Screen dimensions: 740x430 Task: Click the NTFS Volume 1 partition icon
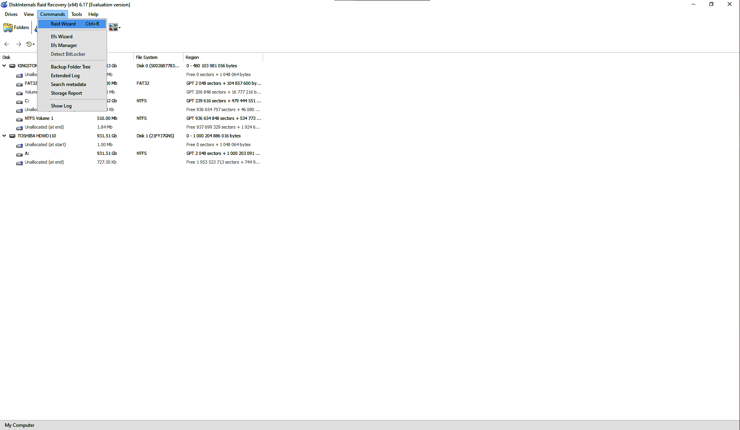tap(20, 119)
